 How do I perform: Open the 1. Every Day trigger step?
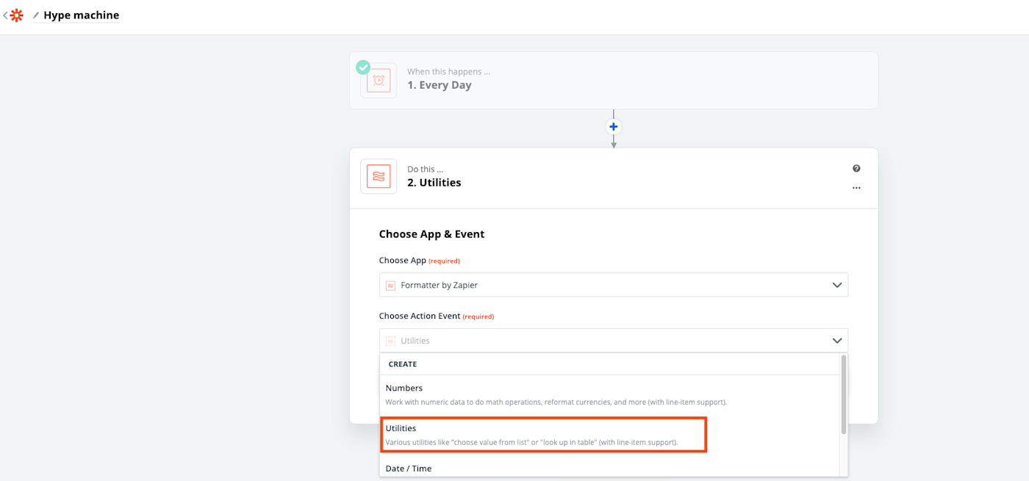[614, 80]
